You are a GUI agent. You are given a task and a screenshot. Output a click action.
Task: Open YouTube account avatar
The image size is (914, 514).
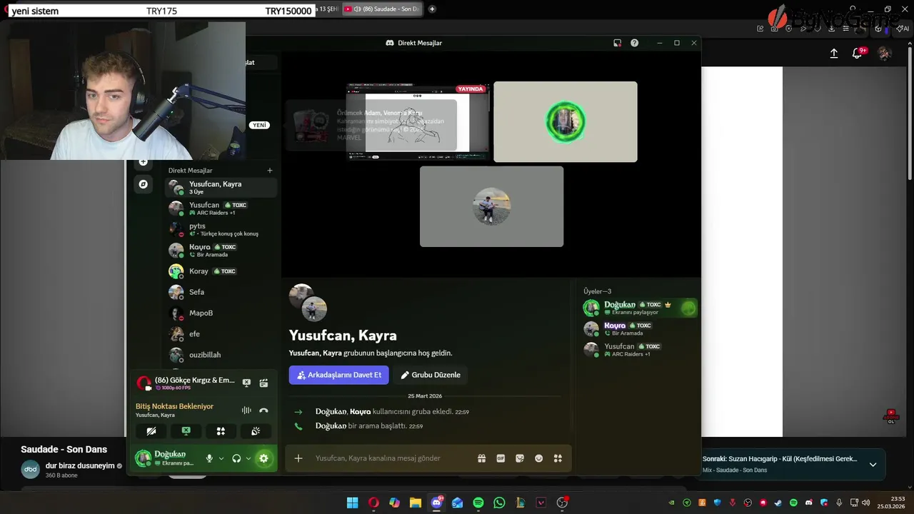(885, 54)
